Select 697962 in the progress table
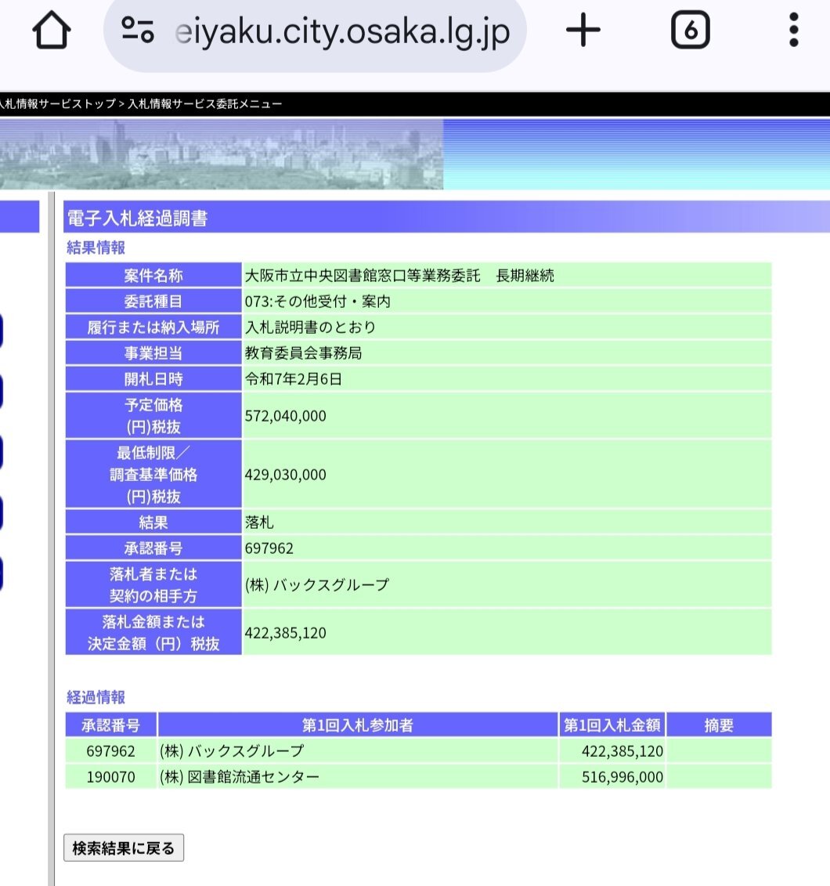Image resolution: width=830 pixels, height=886 pixels. (x=110, y=751)
